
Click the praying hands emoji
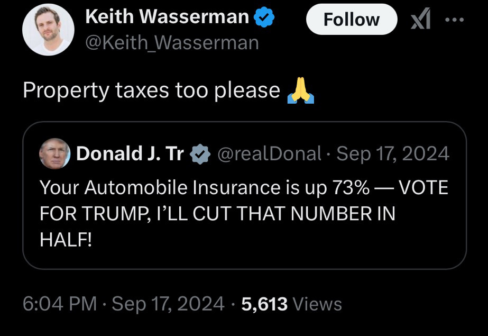[x=300, y=90]
